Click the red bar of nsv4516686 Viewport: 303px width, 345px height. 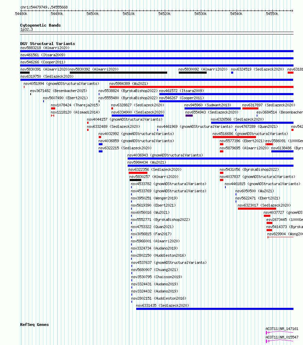click(x=234, y=137)
